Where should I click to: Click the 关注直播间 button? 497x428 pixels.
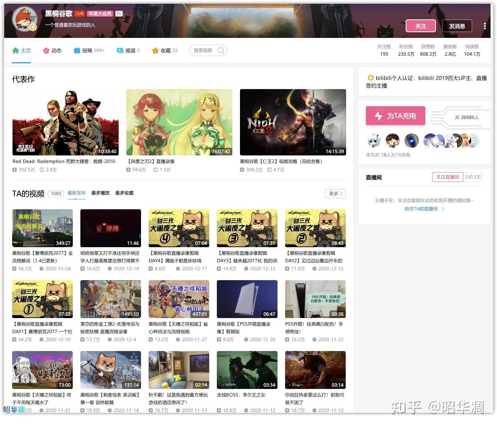(447, 177)
